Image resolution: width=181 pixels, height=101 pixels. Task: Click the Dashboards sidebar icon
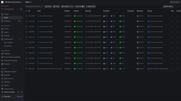tap(2, 39)
